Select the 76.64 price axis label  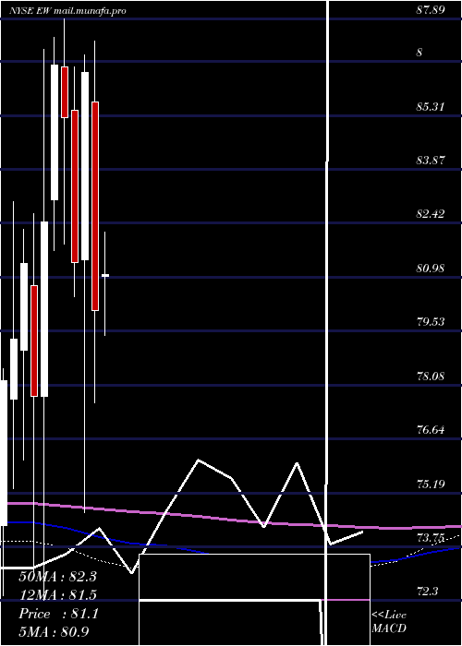[x=431, y=430]
